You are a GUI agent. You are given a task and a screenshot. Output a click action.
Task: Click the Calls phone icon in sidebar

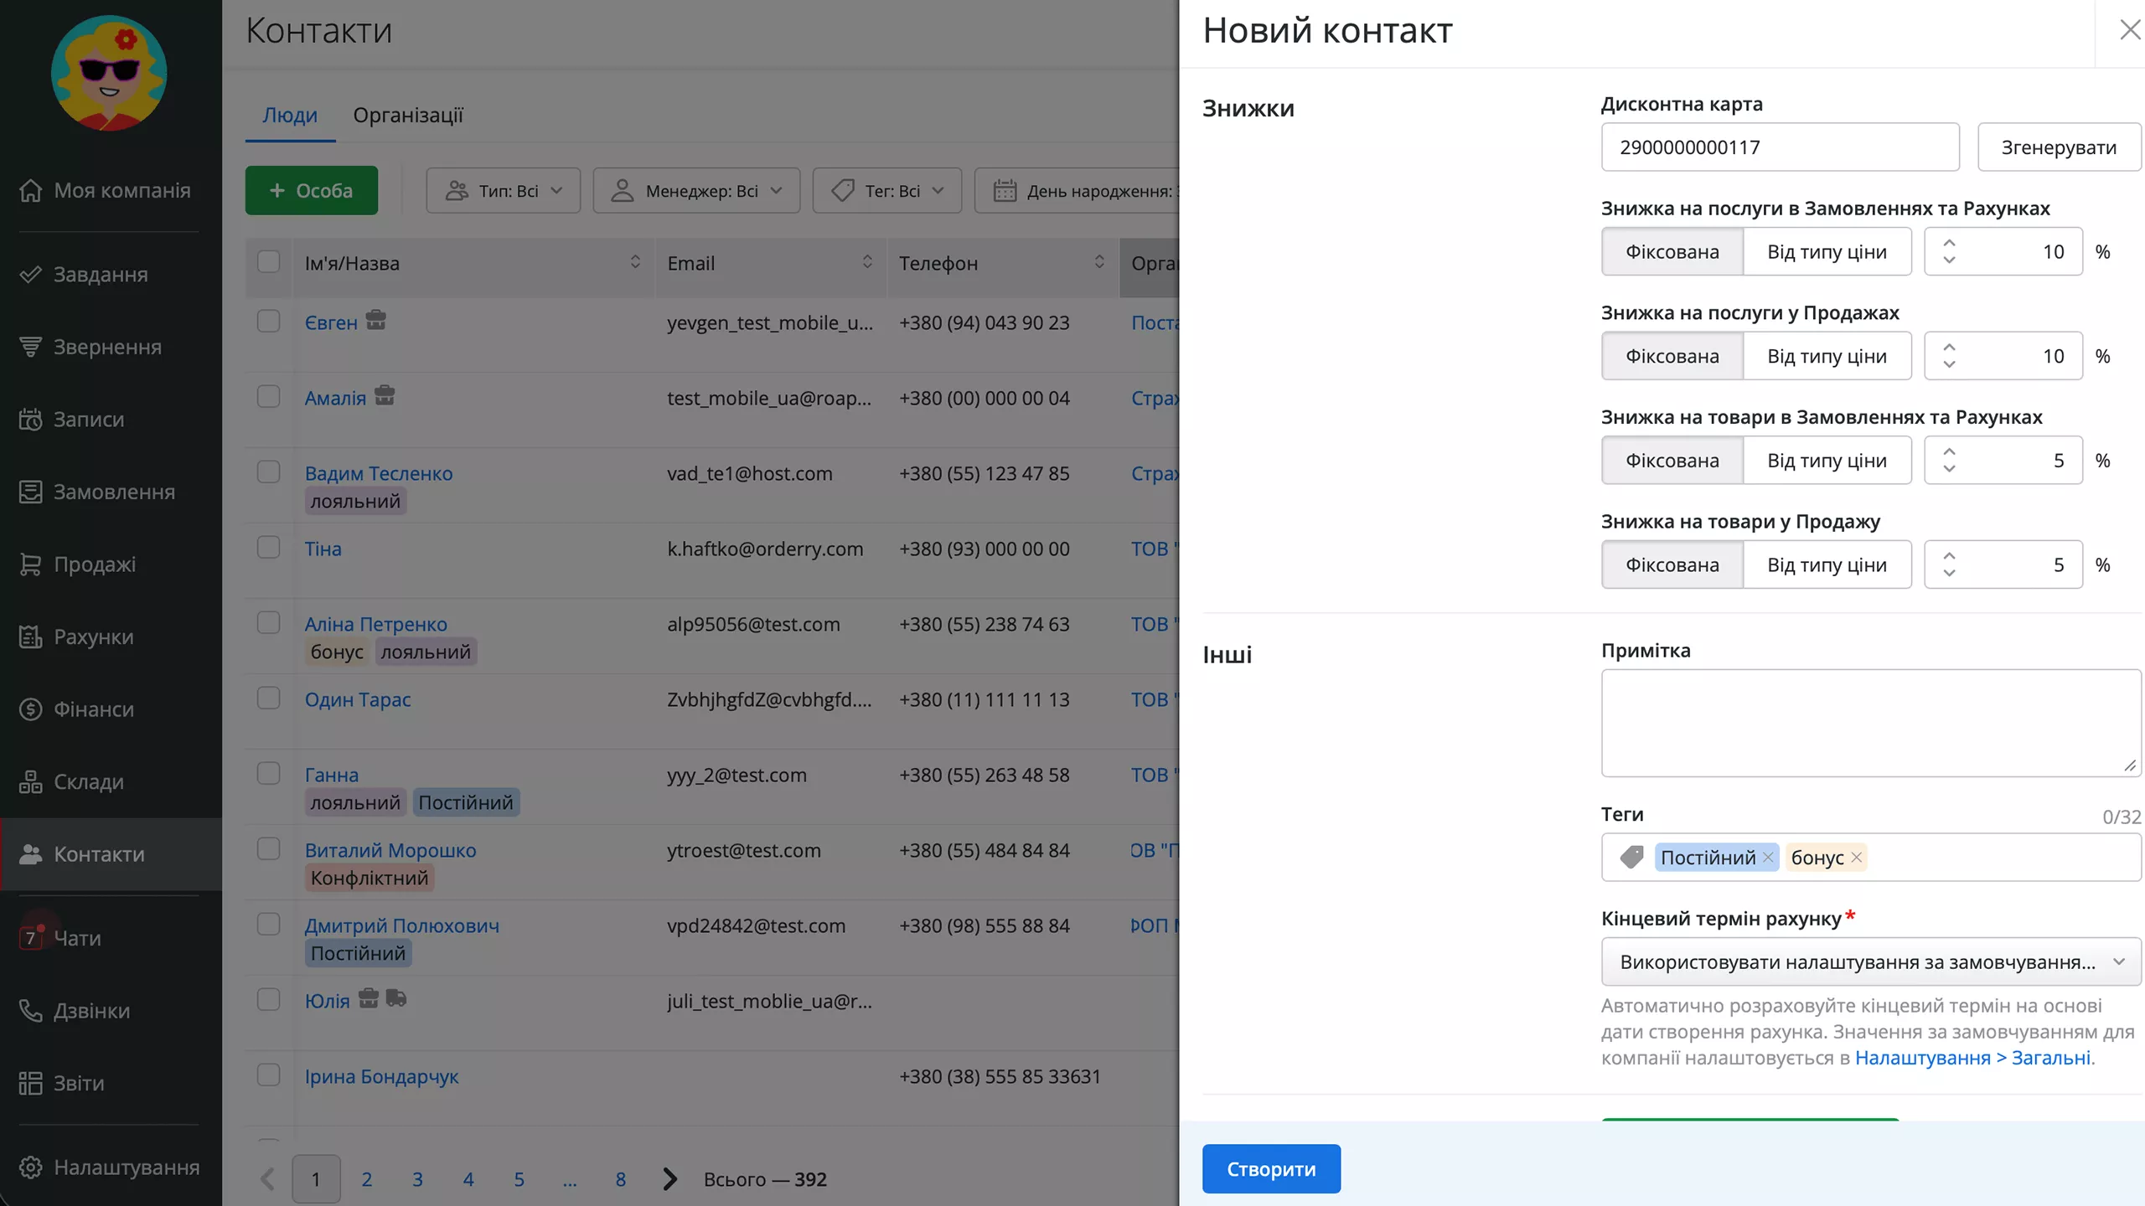(30, 1011)
